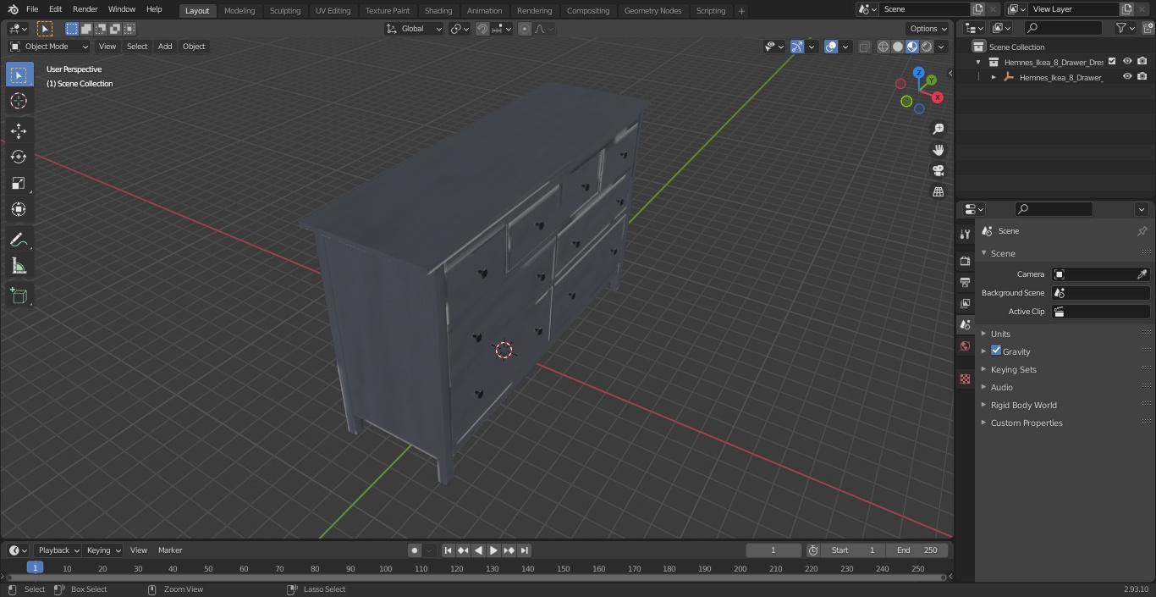Image resolution: width=1156 pixels, height=597 pixels.
Task: Switch to rendered viewport shading
Action: tap(927, 47)
